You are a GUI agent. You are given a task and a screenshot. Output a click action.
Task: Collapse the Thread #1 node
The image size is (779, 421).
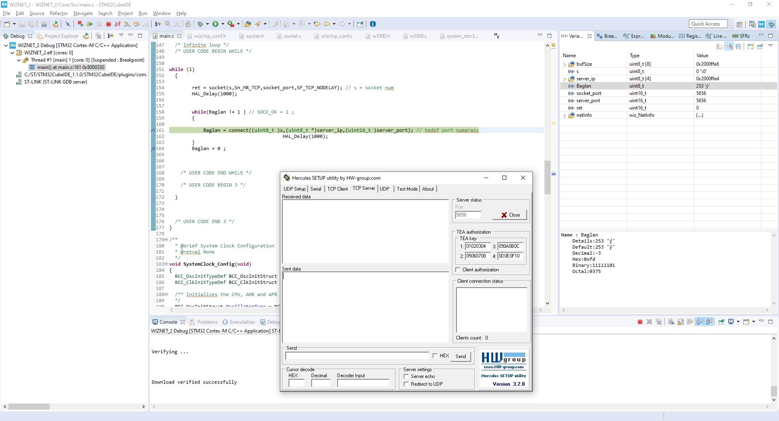19,60
